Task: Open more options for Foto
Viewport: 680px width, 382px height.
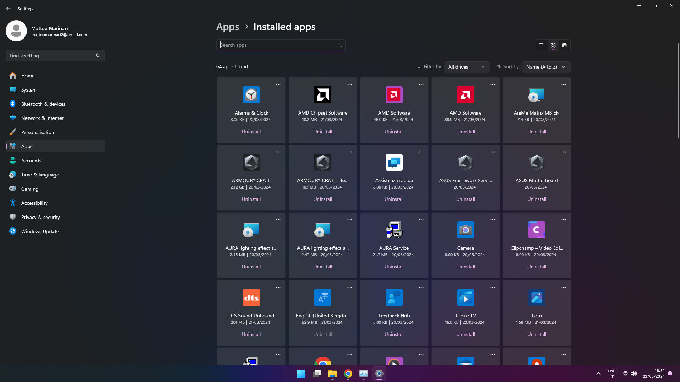Action: (564, 287)
